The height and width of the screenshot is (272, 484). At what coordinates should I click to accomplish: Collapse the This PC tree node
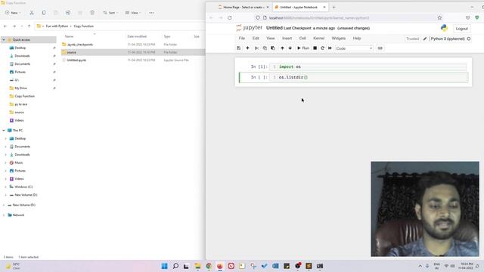[x=4, y=131]
